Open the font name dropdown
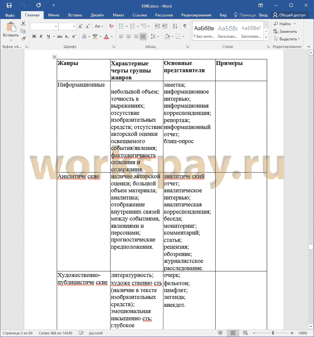Image resolution: width=314 pixels, height=337 pixels. pyautogui.click(x=56, y=26)
